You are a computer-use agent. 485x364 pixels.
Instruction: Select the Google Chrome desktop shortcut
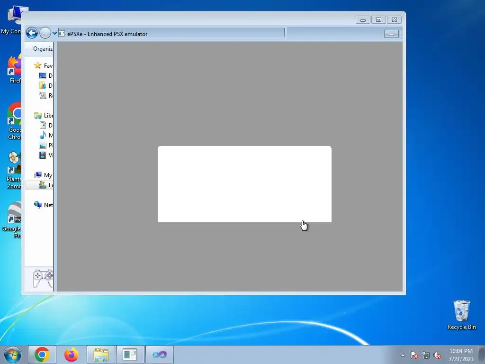[14, 121]
